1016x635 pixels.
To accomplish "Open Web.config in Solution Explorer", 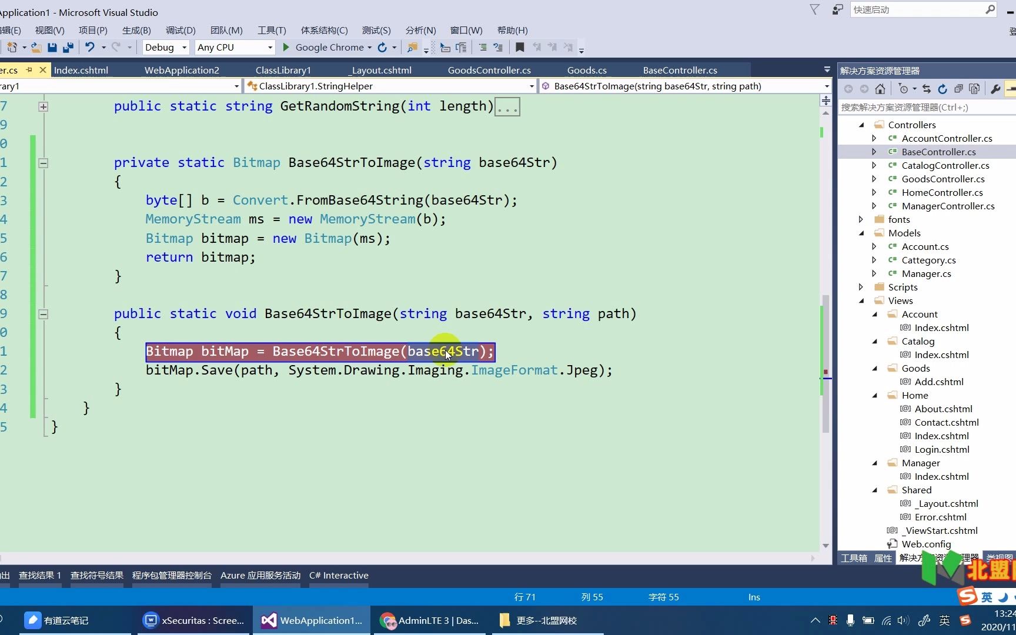I will (x=926, y=544).
